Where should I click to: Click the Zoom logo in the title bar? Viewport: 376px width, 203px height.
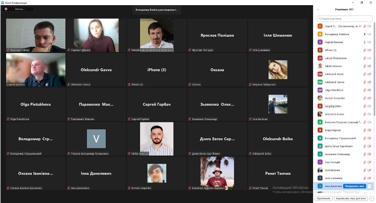pos(2,3)
